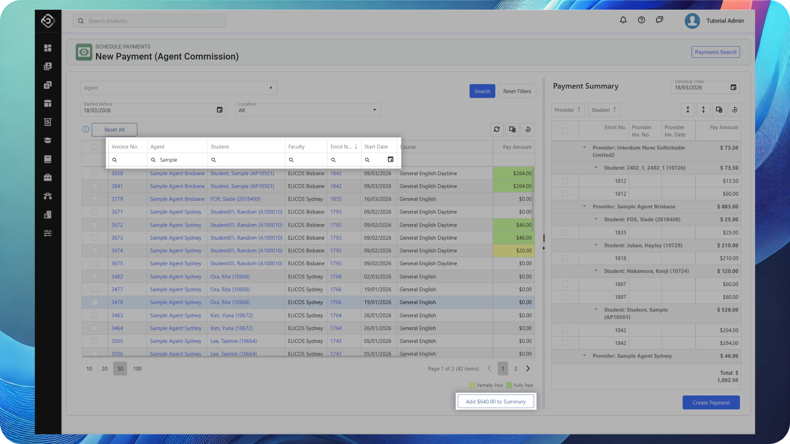
Task: Click the notifications bell icon
Action: 623,20
